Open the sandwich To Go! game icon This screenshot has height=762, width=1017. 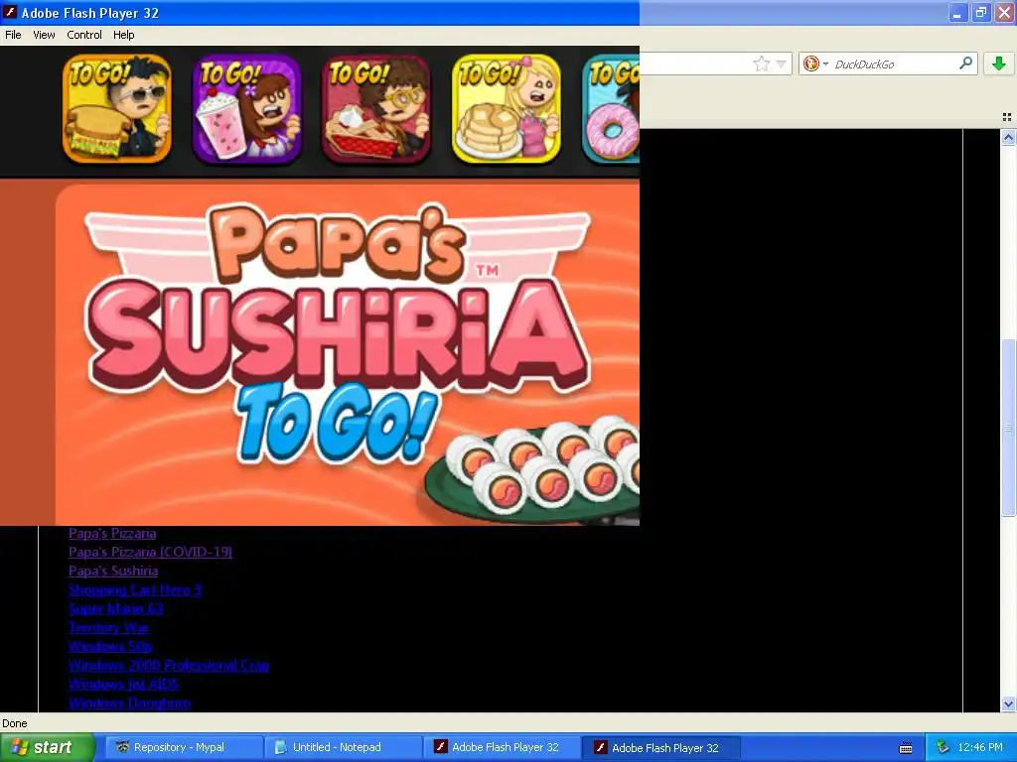(x=117, y=108)
